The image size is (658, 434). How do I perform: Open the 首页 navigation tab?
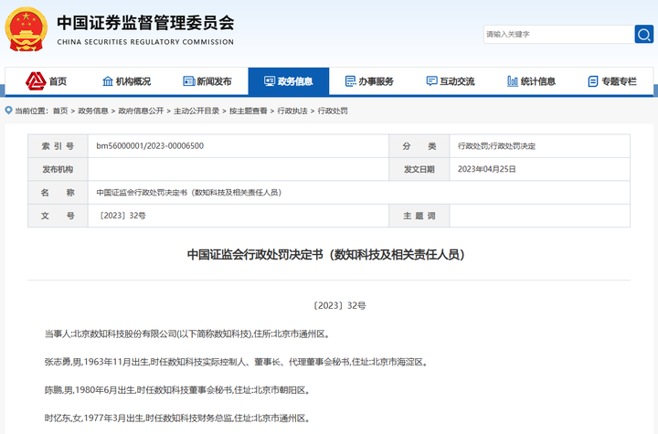click(47, 81)
